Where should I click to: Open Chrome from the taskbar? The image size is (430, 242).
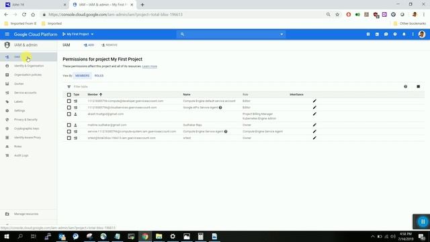click(x=145, y=237)
